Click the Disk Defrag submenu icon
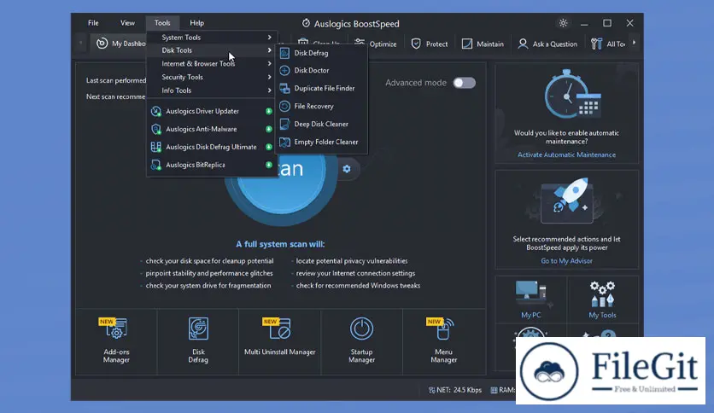714x413 pixels. click(284, 53)
